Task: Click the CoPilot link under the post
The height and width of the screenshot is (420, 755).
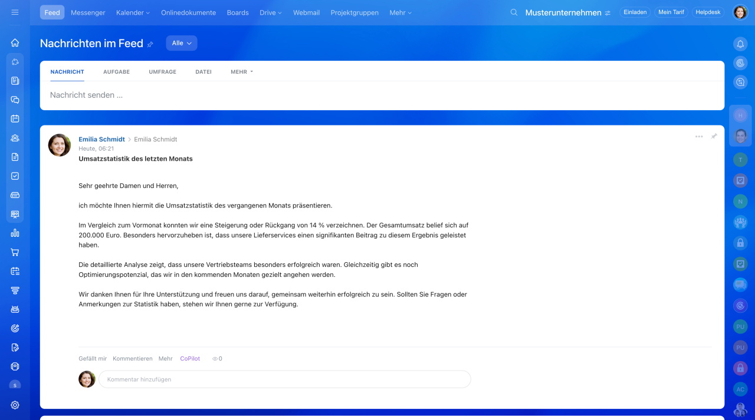Action: pos(190,359)
